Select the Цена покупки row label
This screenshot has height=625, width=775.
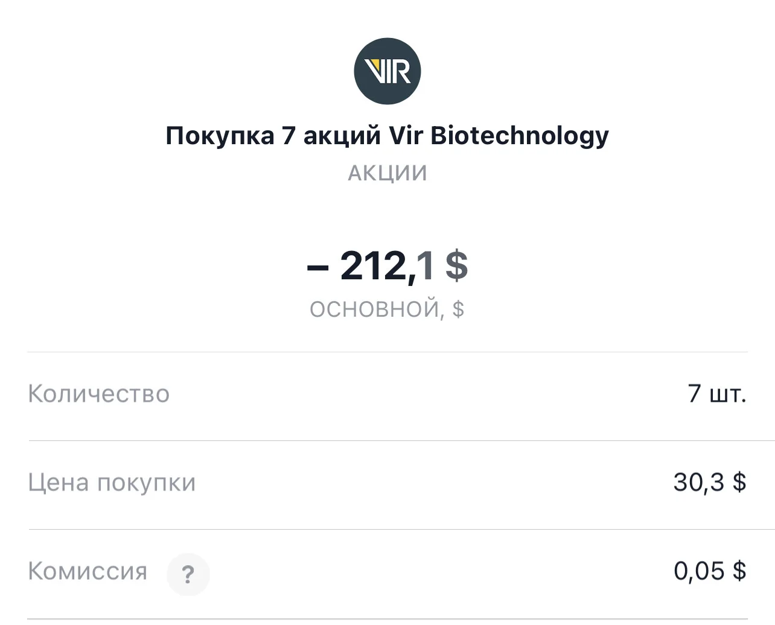(x=112, y=483)
